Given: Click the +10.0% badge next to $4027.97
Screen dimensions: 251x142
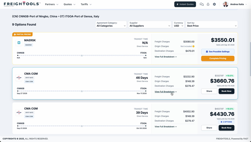Looking at the screenshot, I should tap(230, 109).
